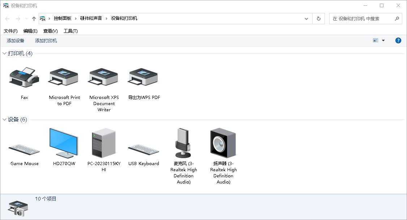This screenshot has height=220, width=407.
Task: Open help with the blue question icon
Action: 398,41
